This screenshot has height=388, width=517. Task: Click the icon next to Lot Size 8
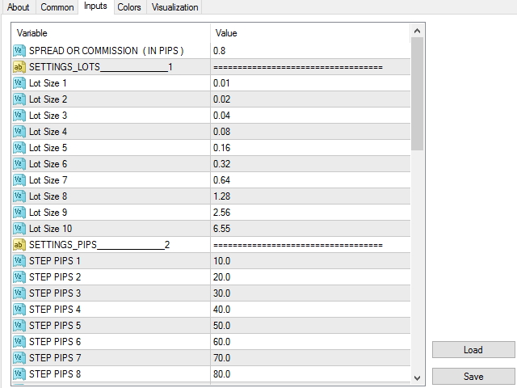19,196
